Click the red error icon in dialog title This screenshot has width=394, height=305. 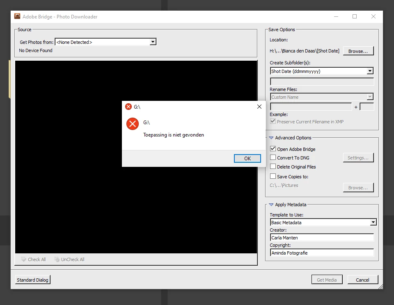(x=128, y=107)
